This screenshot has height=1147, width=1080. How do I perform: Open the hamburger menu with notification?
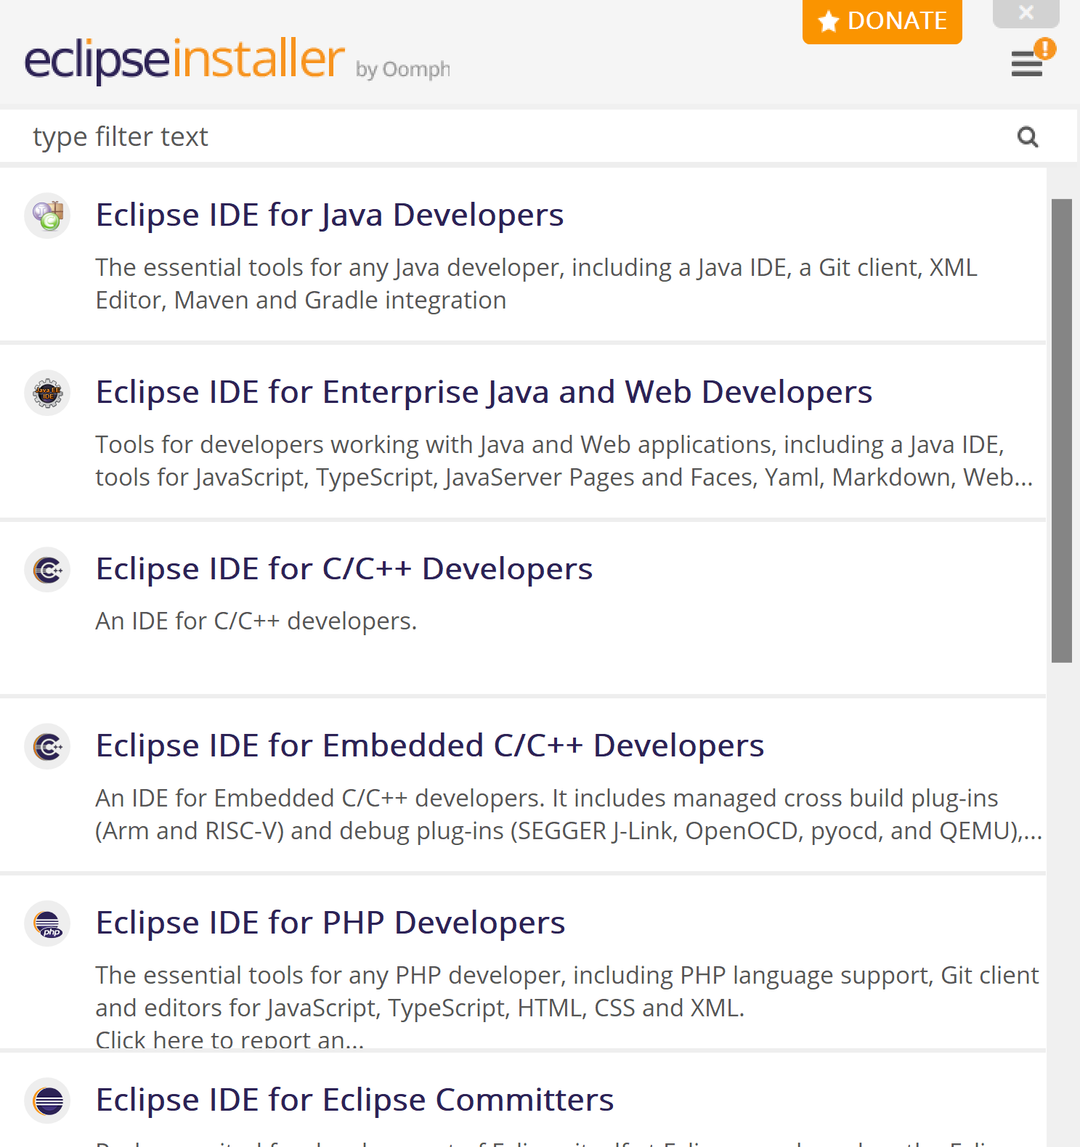(x=1027, y=63)
